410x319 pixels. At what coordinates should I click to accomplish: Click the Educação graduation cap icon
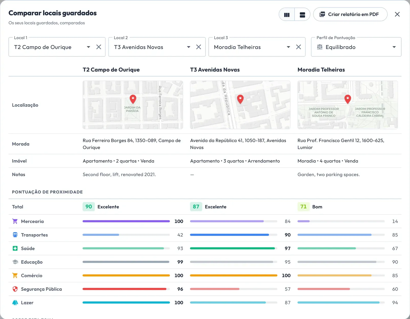15,262
